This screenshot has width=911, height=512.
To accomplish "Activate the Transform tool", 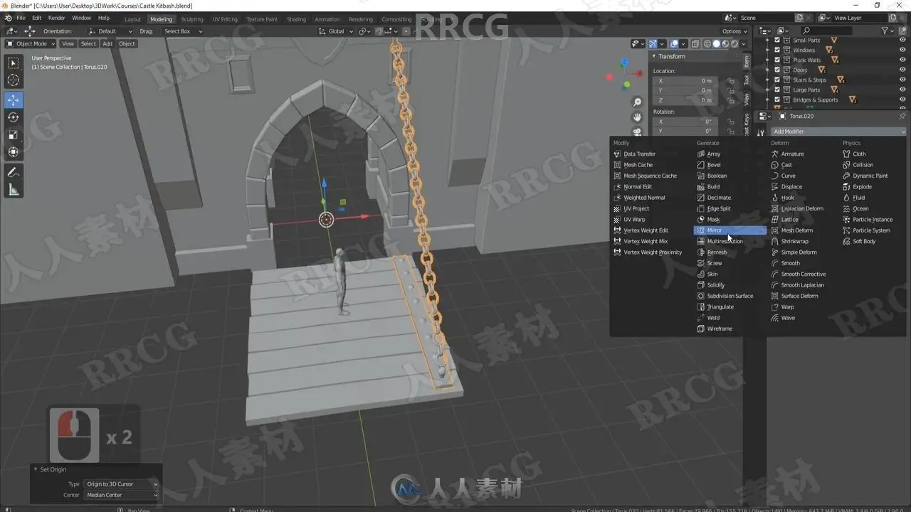I will click(14, 151).
